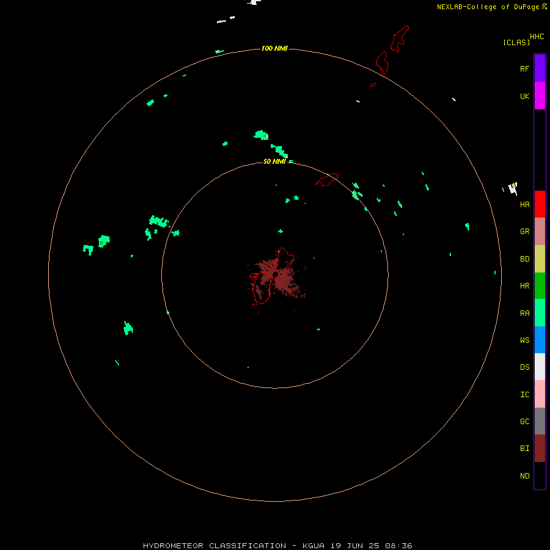Click the HR dark green legend swatch
Image resolution: width=550 pixels, height=550 pixels.
[x=540, y=286]
